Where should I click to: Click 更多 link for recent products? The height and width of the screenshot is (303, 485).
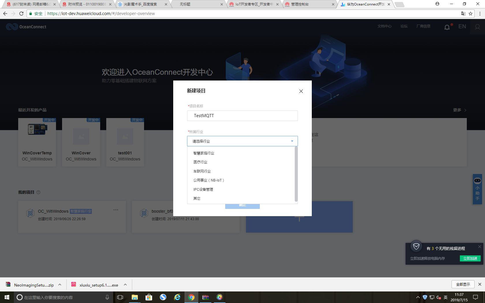pyautogui.click(x=460, y=110)
